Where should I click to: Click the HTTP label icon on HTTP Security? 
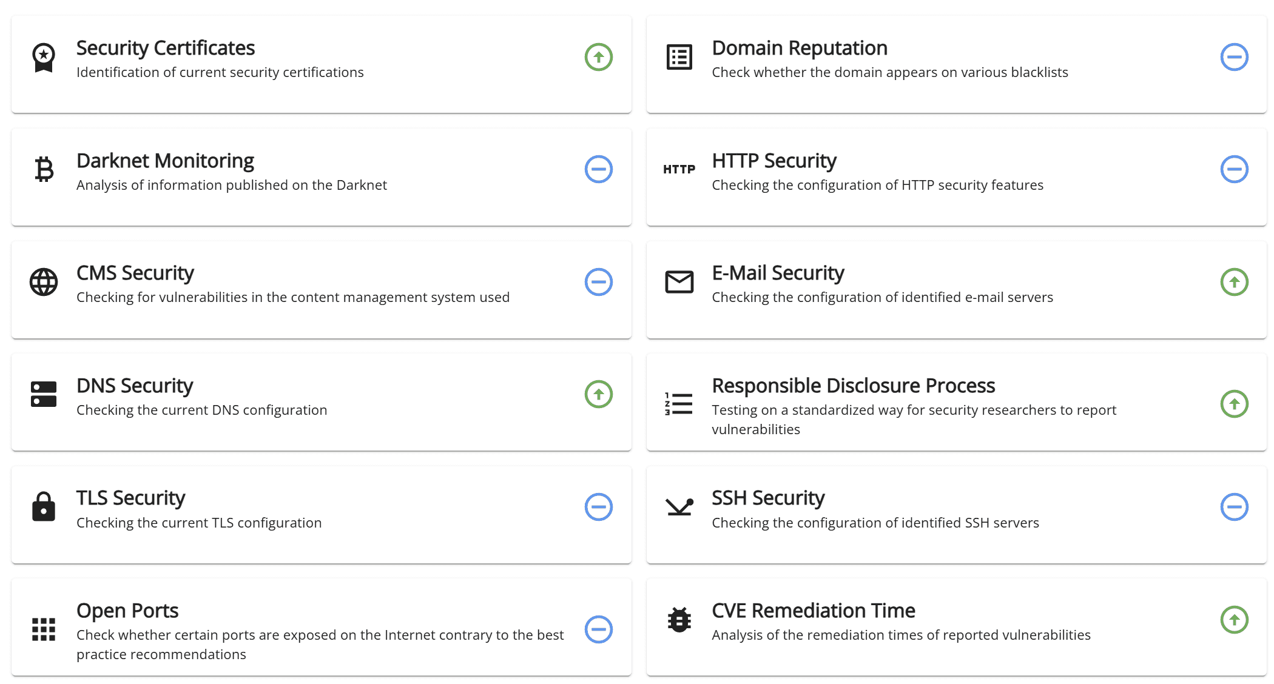[679, 169]
